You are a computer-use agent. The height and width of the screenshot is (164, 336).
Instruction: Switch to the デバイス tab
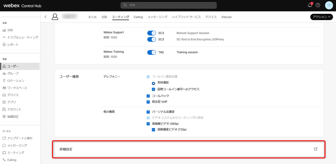click(x=211, y=17)
